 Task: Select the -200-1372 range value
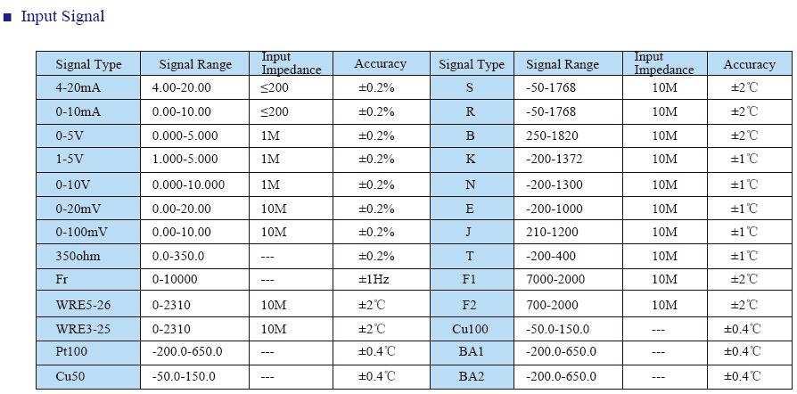point(554,160)
